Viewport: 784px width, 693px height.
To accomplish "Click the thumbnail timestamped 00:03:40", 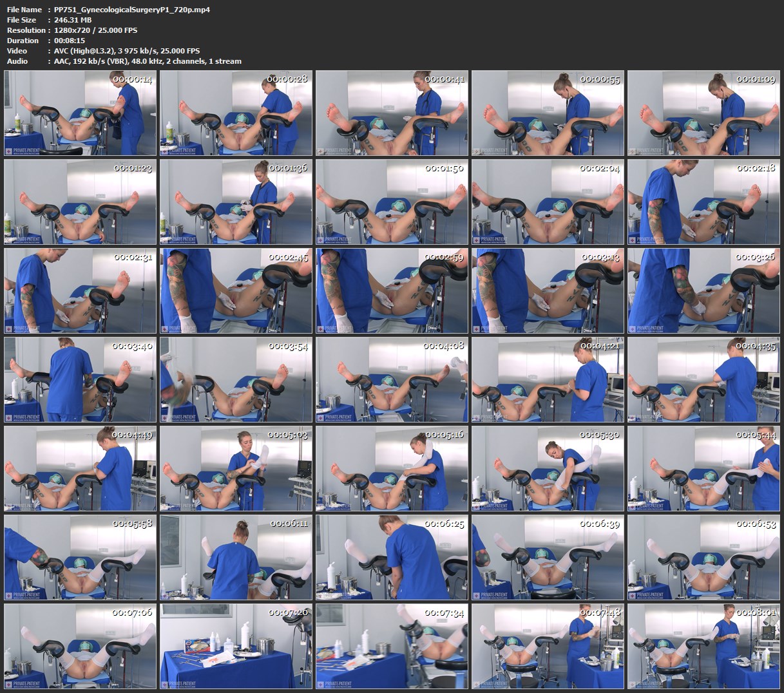I will 80,379.
